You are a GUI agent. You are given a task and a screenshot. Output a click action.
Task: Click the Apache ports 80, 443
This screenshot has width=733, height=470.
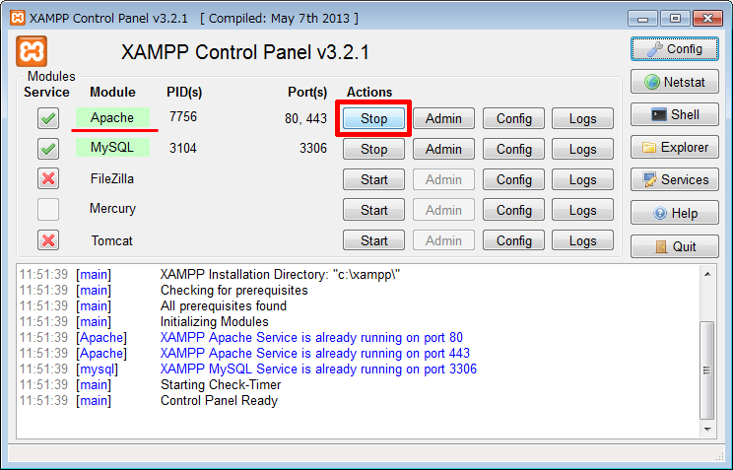coord(305,118)
